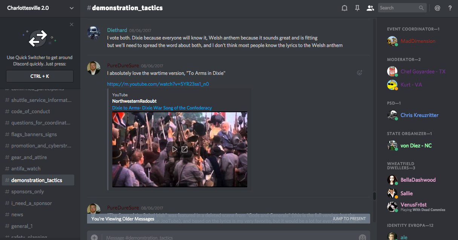This screenshot has height=240, width=458.
Task: Click in the Search input field
Action: (x=398, y=8)
